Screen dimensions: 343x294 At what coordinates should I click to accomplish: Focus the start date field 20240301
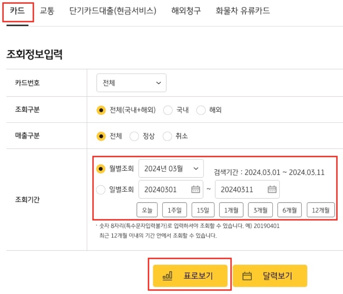pyautogui.click(x=171, y=189)
